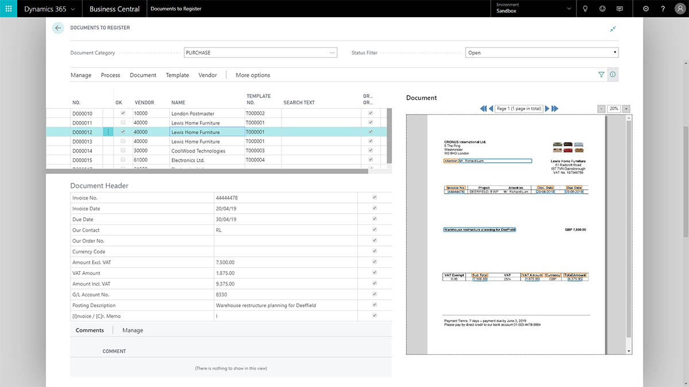The height and width of the screenshot is (387, 689).
Task: Open the smiley feedback icon
Action: [x=602, y=9]
